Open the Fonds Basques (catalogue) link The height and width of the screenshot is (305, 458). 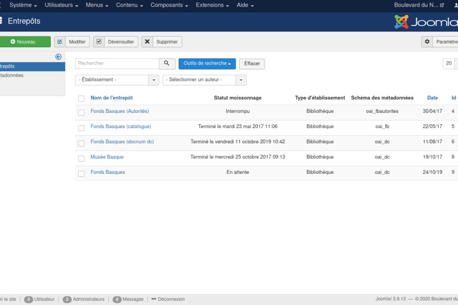(121, 127)
